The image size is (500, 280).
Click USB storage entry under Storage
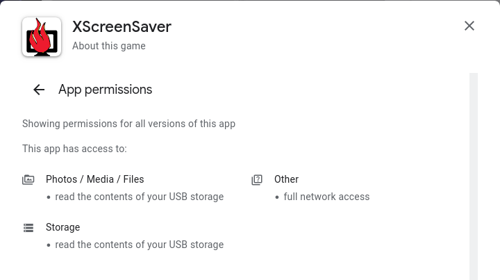139,245
